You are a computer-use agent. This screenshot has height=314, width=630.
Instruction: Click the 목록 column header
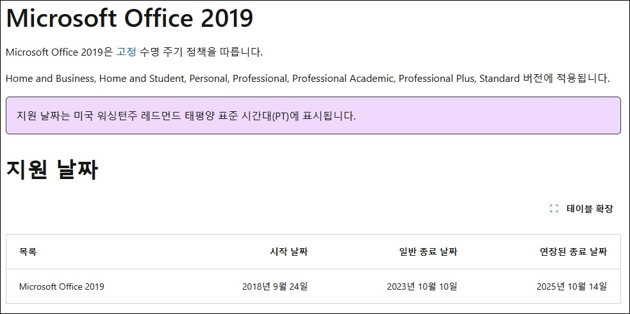pos(28,252)
